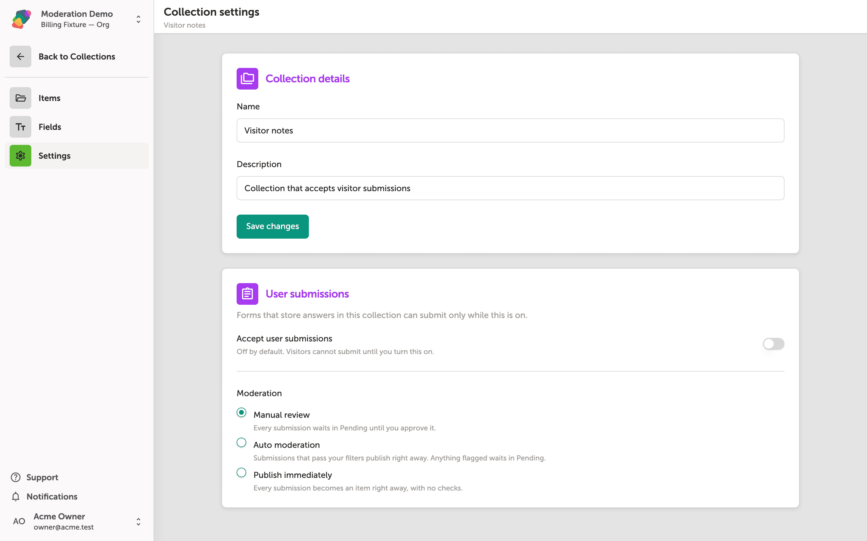Open the Notifications link text

[x=52, y=497]
